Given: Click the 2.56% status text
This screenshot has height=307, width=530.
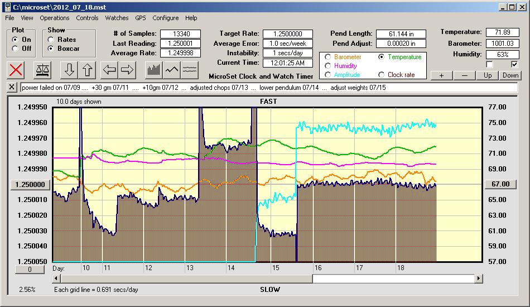Looking at the screenshot, I should (x=27, y=290).
